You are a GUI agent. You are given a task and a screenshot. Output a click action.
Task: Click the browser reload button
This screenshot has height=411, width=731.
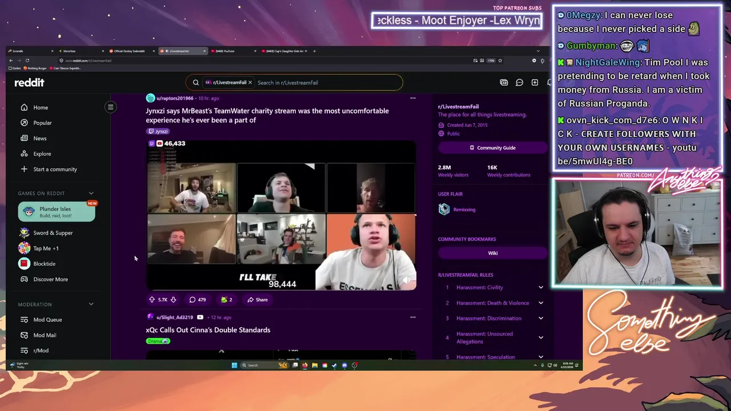pyautogui.click(x=27, y=61)
